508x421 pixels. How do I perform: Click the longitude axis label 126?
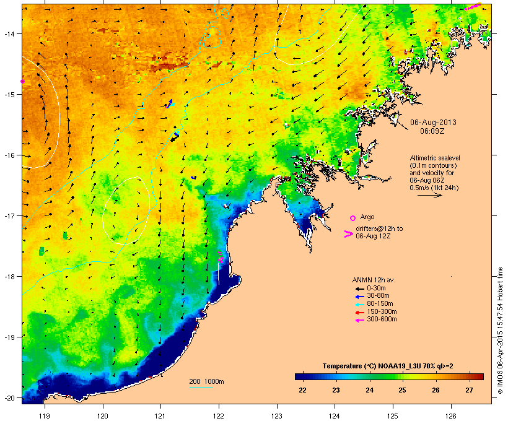(450, 416)
